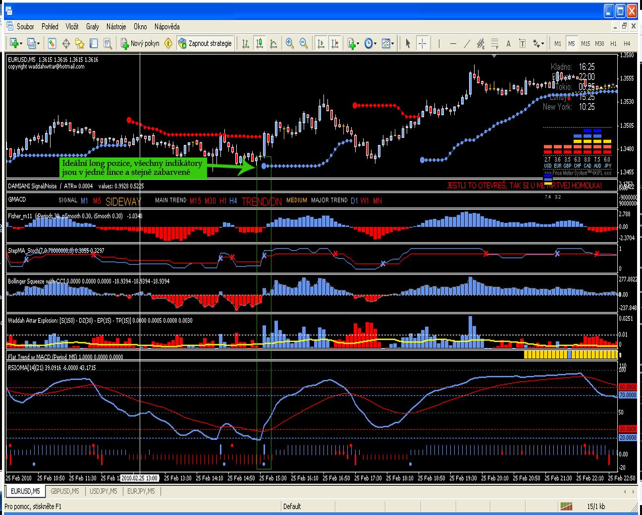Switch to candlestick chart display
This screenshot has width=642, height=515.
point(259,44)
